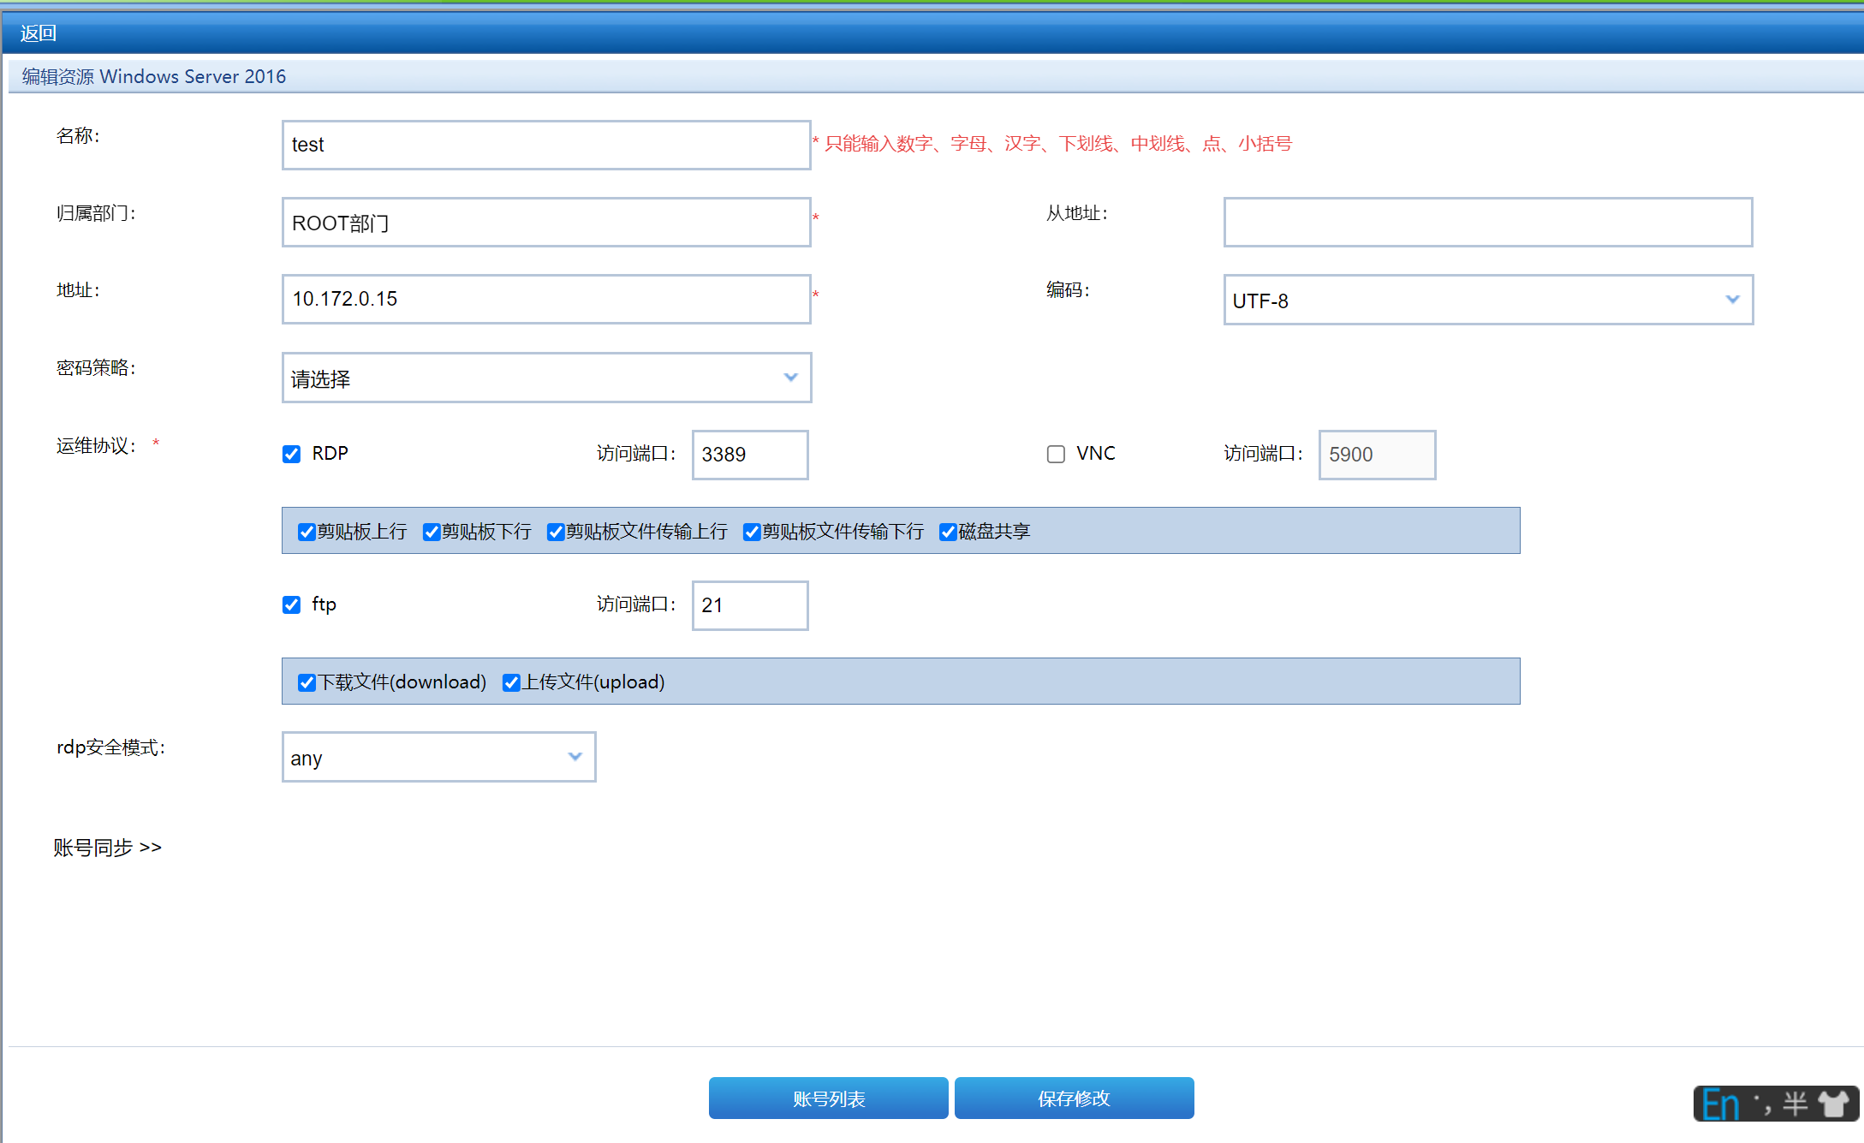Click the 保存修改 button
The height and width of the screenshot is (1143, 1864).
pos(1074,1098)
